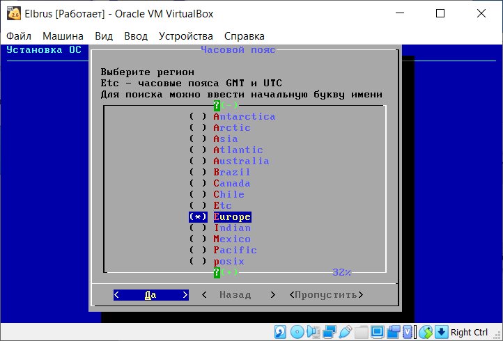Viewport: 503px width, 341px height.
Task: Open the Справка menu
Action: point(245,36)
